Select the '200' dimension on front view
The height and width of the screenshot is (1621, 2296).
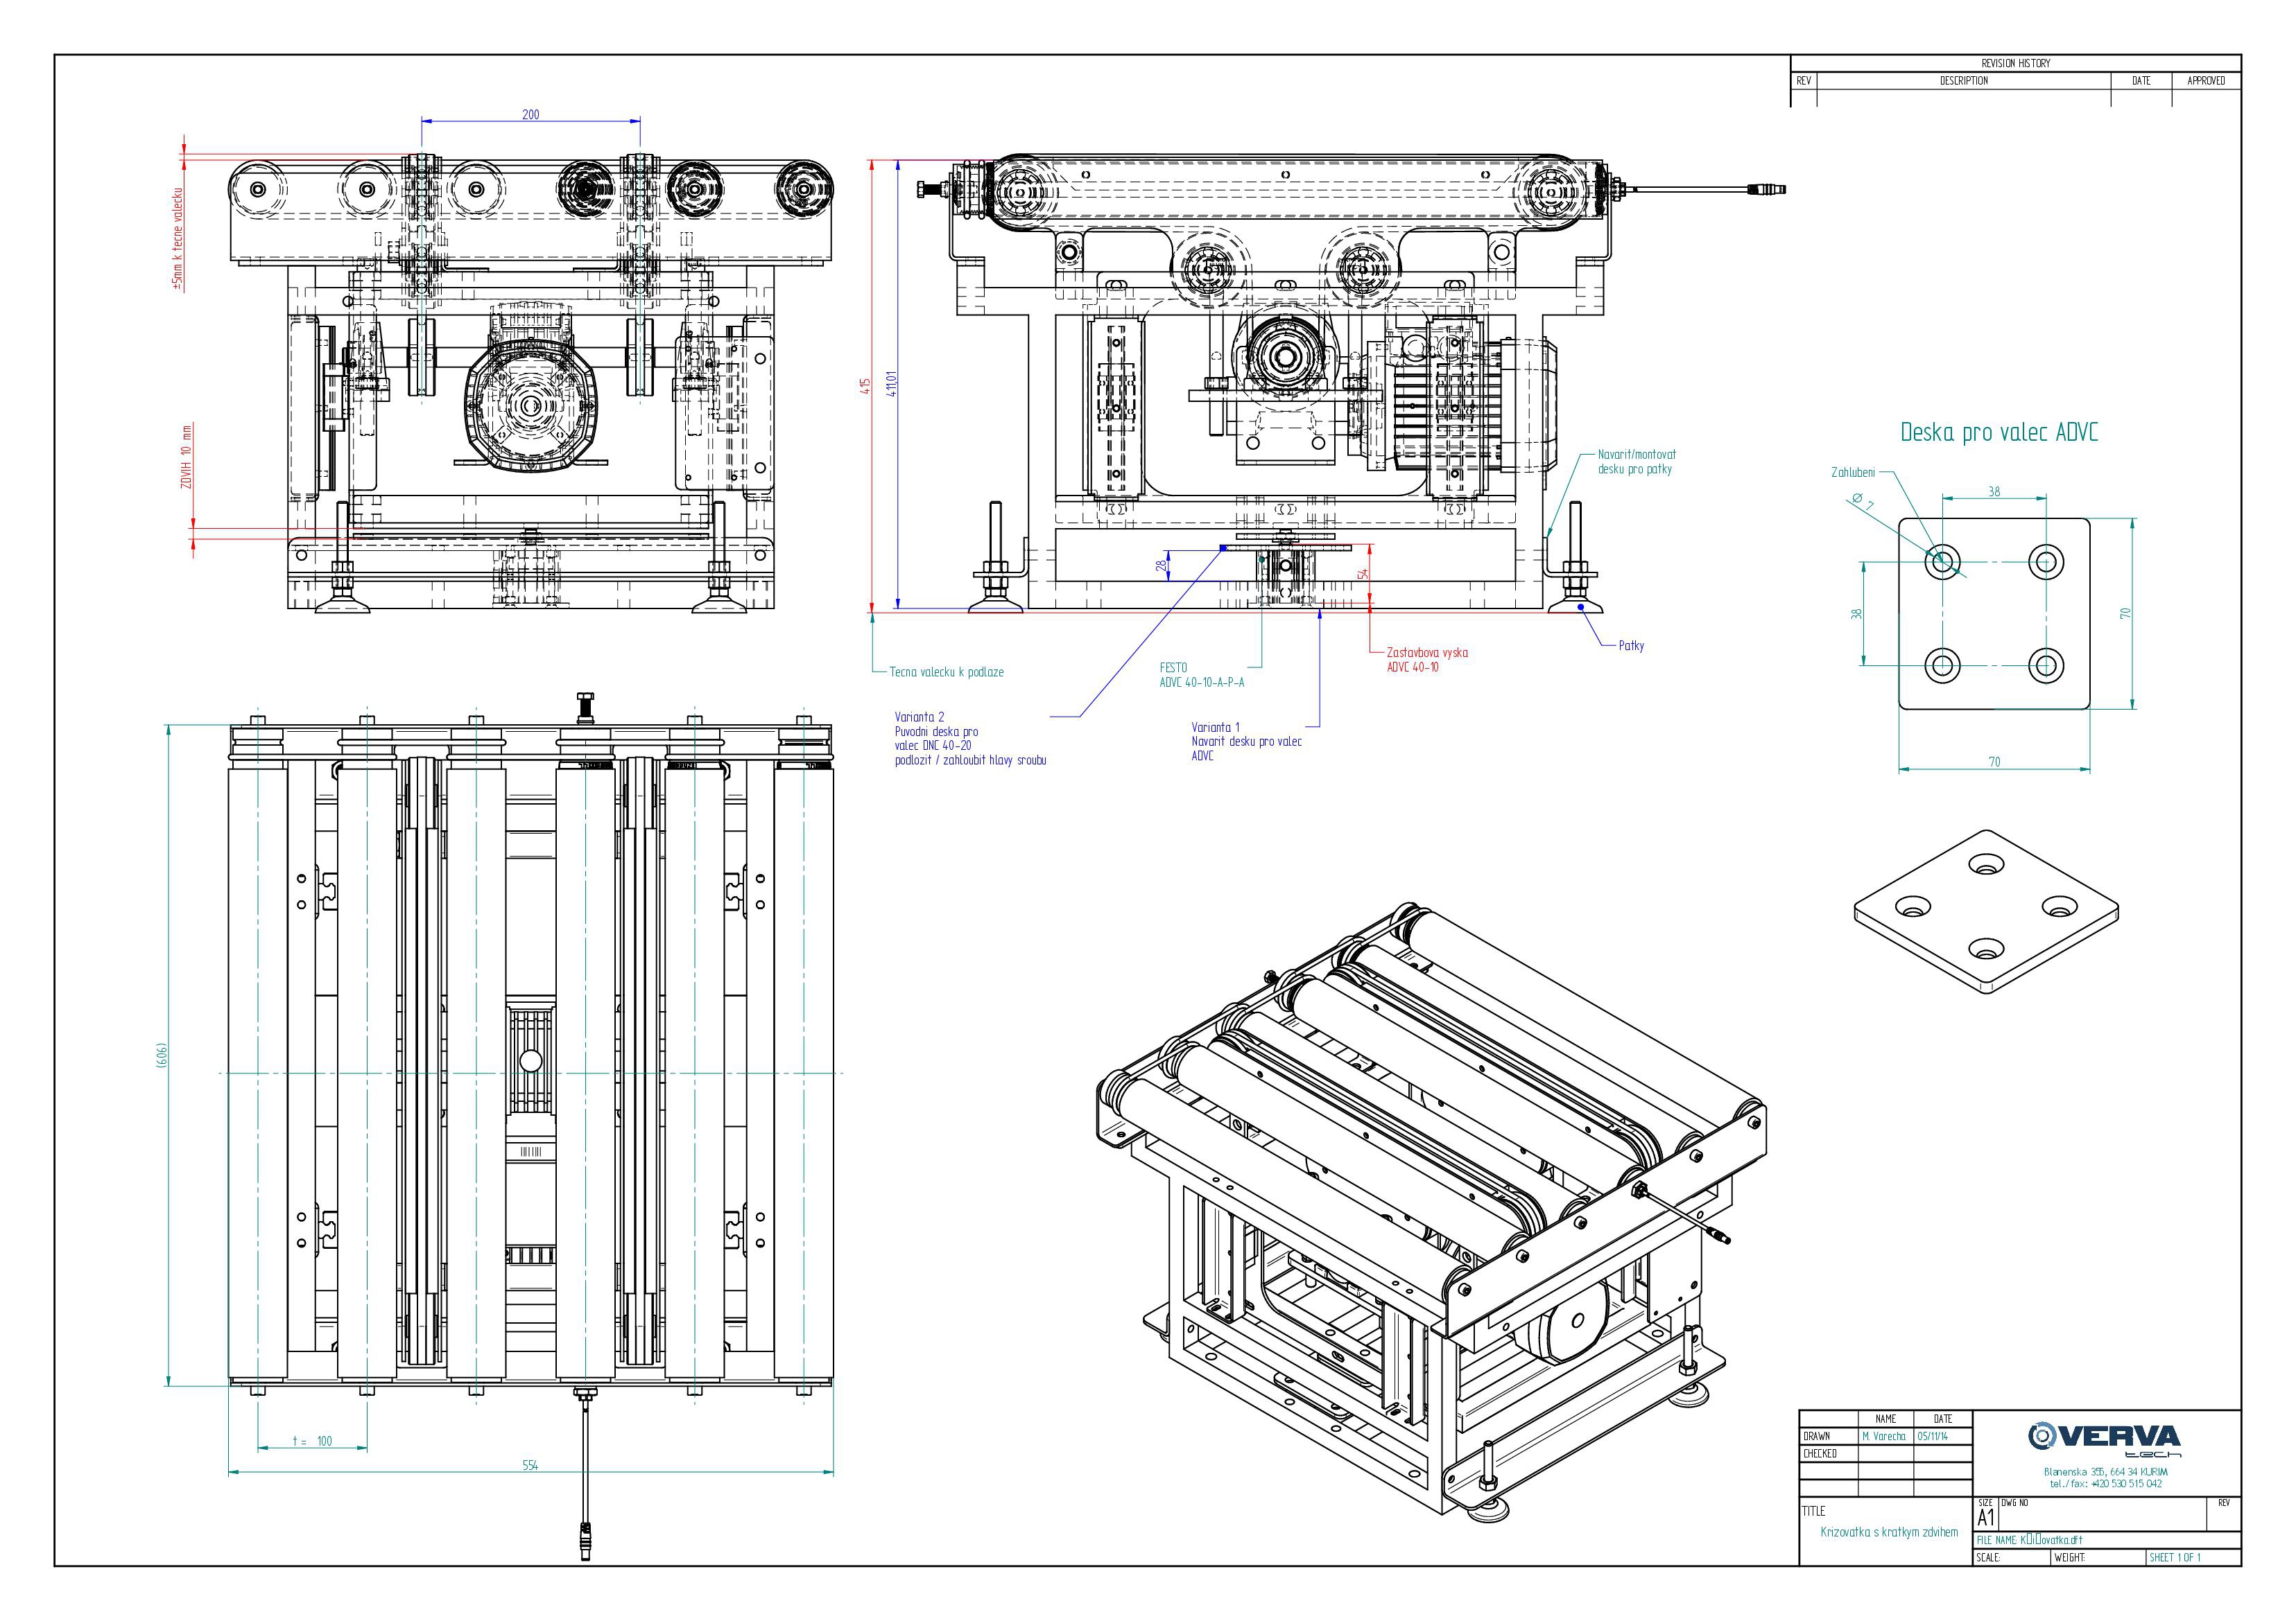(531, 114)
